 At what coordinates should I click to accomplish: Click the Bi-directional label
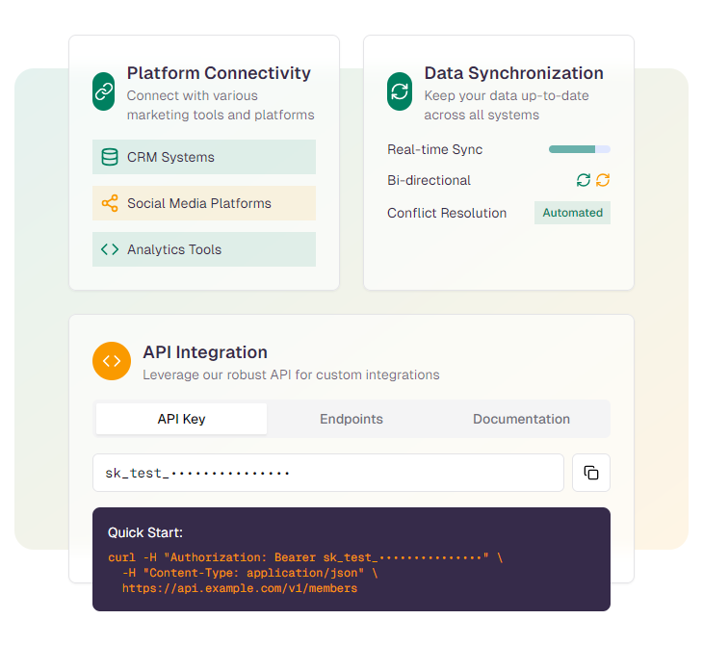tap(430, 180)
